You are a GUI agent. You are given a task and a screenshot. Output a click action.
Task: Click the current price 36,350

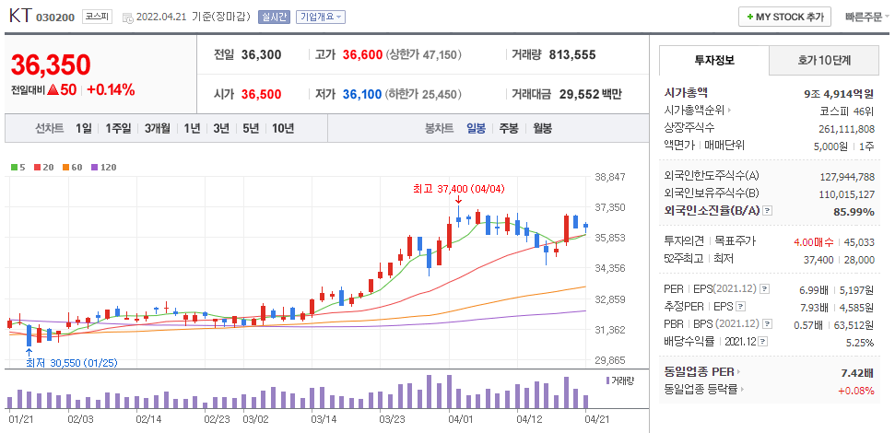(51, 65)
